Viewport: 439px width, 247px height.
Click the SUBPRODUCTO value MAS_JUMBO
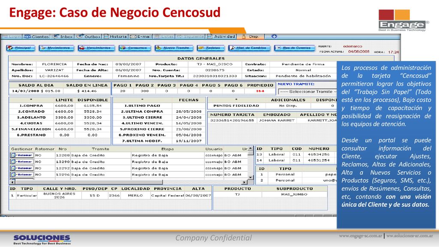click(294, 194)
